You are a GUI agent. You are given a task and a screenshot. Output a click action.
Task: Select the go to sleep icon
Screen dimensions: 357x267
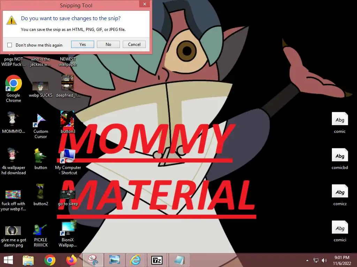click(68, 198)
